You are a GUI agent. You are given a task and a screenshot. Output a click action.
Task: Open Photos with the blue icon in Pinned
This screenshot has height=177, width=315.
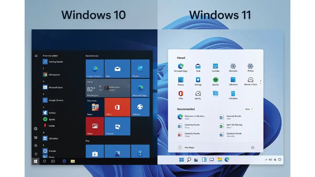181,81
